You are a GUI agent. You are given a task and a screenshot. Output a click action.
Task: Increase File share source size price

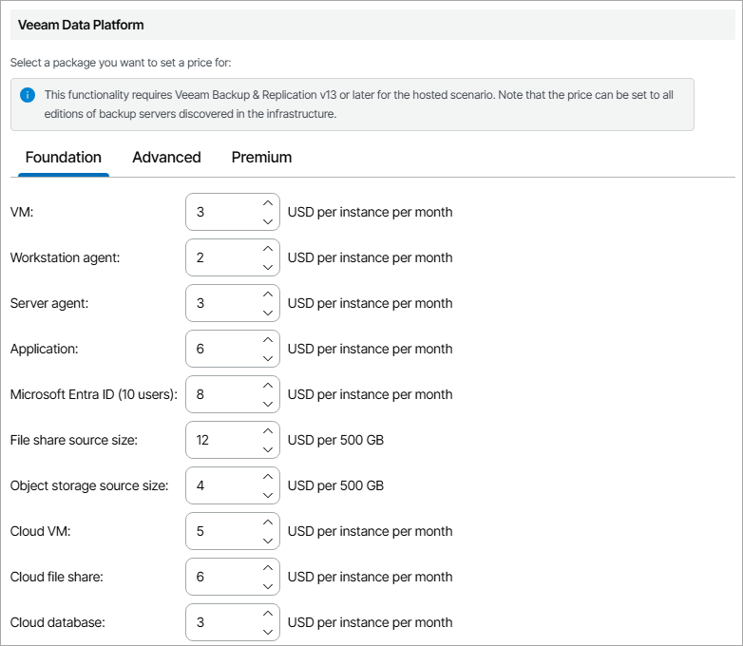(267, 430)
